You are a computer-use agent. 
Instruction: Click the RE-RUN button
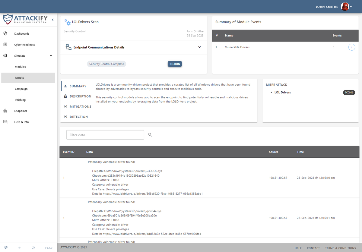click(175, 64)
